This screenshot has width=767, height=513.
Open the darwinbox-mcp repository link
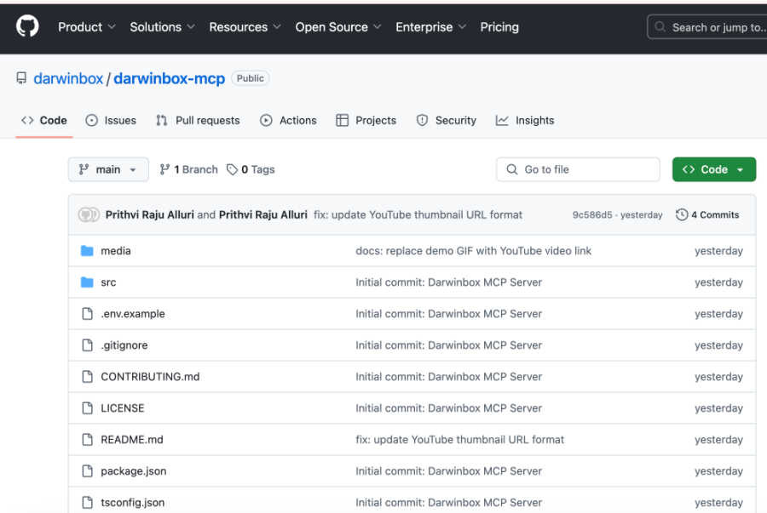point(170,78)
